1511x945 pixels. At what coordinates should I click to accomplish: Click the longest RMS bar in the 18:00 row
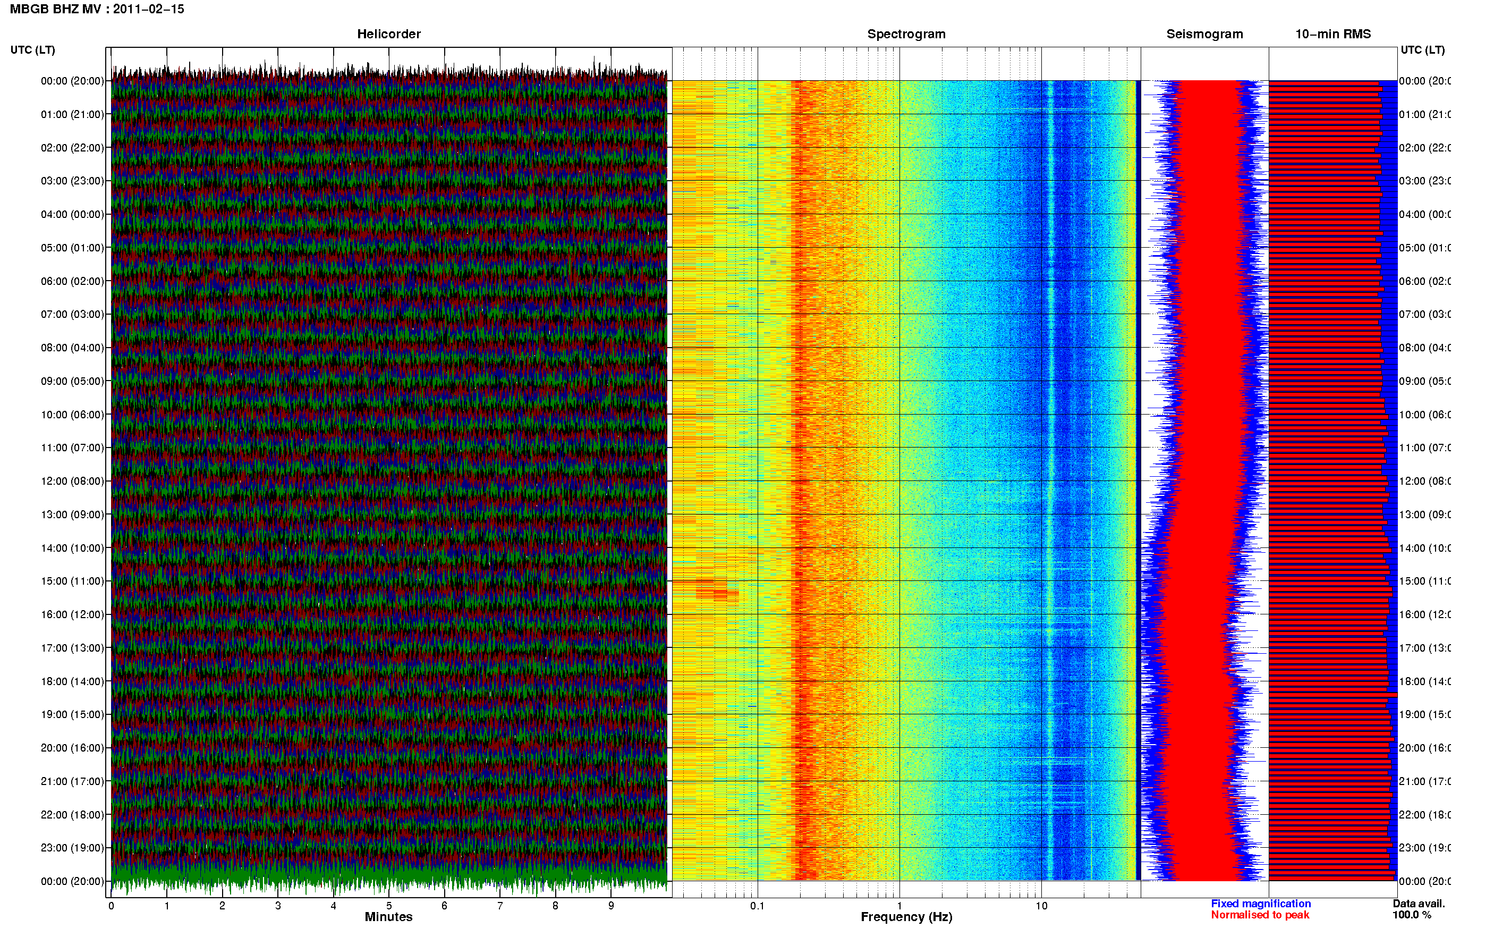coord(1333,695)
